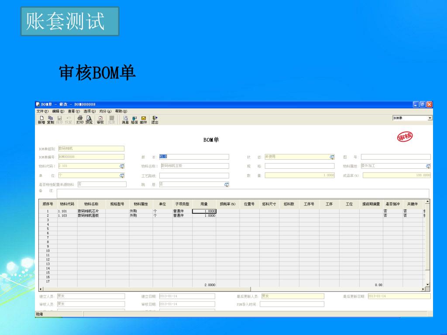Open the 编辑(E) menu
The width and height of the screenshot is (447, 335).
(58, 111)
